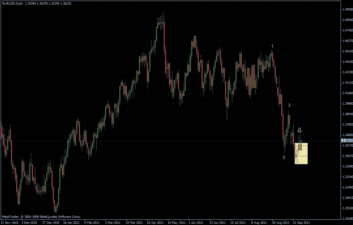353x225 pixels.
Task: Pick the 18 Jan 2011 time axis label
Action: coord(71,222)
